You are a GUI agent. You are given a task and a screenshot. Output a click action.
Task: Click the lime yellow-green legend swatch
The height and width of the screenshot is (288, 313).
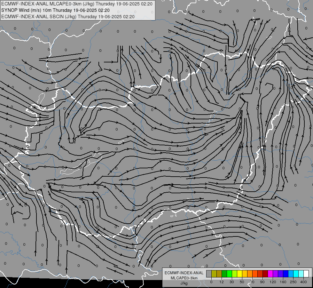pyautogui.click(x=234, y=274)
